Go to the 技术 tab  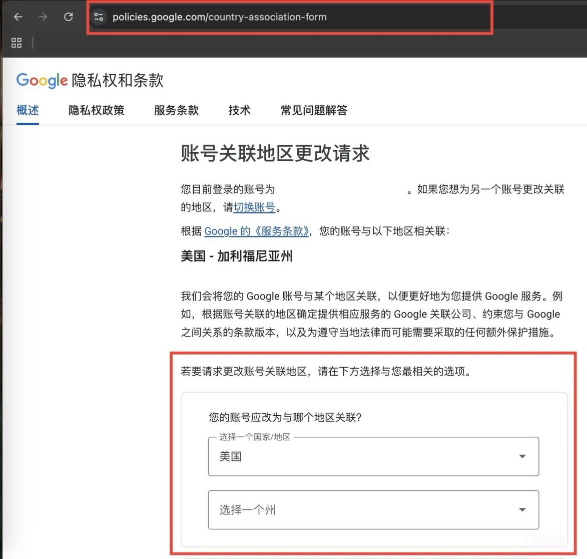(240, 110)
